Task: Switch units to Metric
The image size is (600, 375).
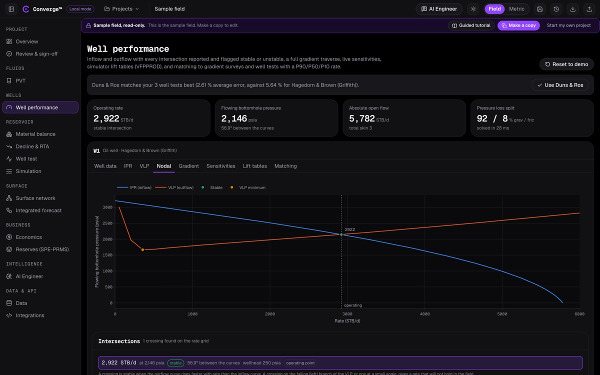Action: click(516, 9)
